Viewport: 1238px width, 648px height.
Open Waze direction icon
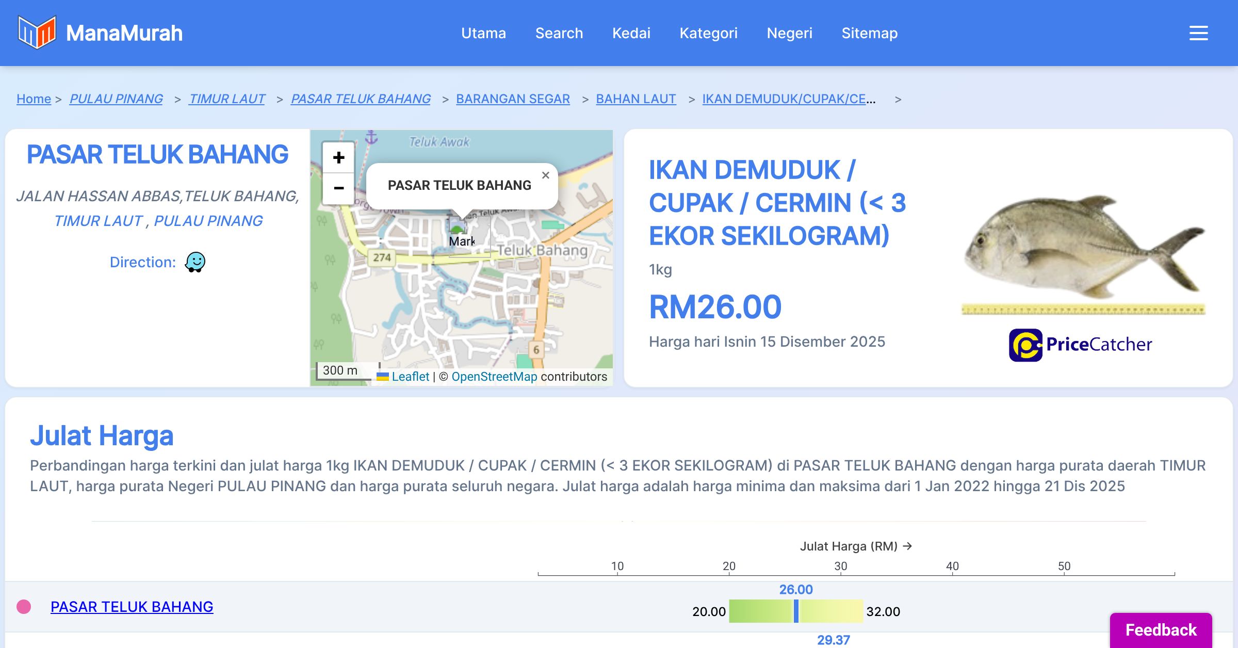(x=195, y=262)
